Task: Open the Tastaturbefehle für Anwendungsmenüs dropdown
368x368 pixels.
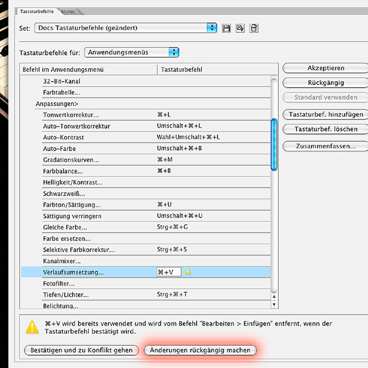Action: coord(132,52)
